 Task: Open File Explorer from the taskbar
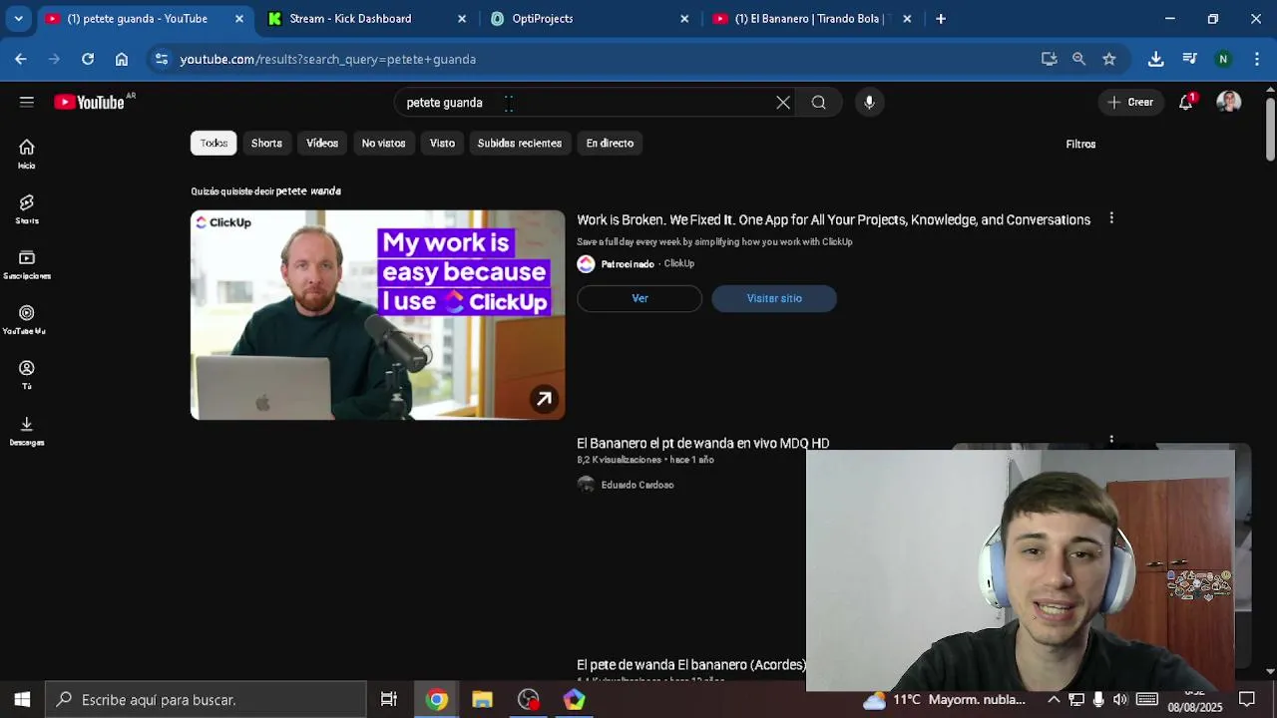click(x=483, y=699)
